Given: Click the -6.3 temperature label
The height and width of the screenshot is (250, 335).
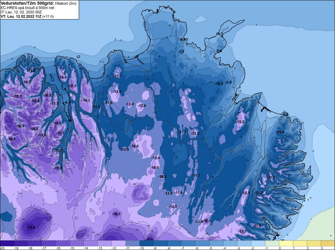Looking at the screenshot, I should [x=67, y=102].
